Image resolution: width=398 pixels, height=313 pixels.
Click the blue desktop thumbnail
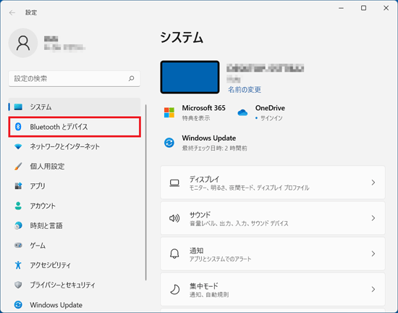(190, 77)
